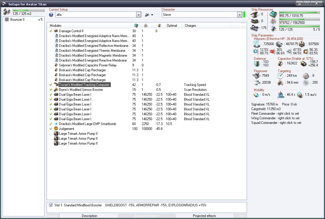Click the targeting range icon
325x219 pixels.
[280, 76]
